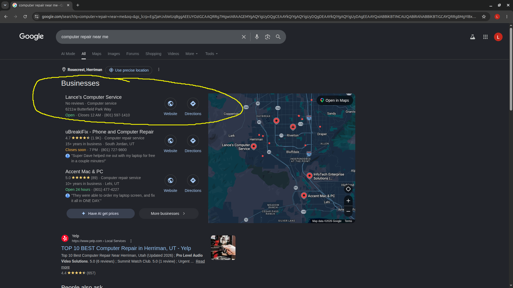Reload the page
The image size is (513, 288).
(x=25, y=17)
